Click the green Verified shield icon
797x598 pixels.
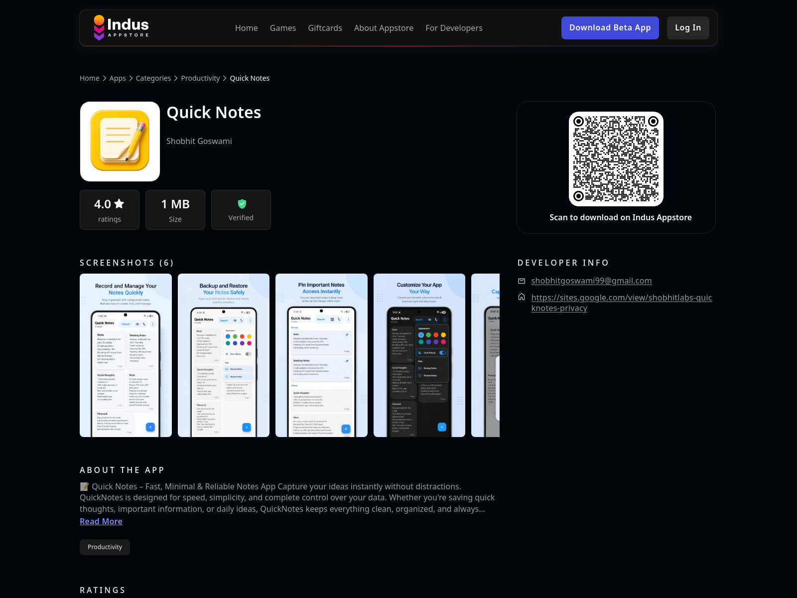tap(242, 204)
